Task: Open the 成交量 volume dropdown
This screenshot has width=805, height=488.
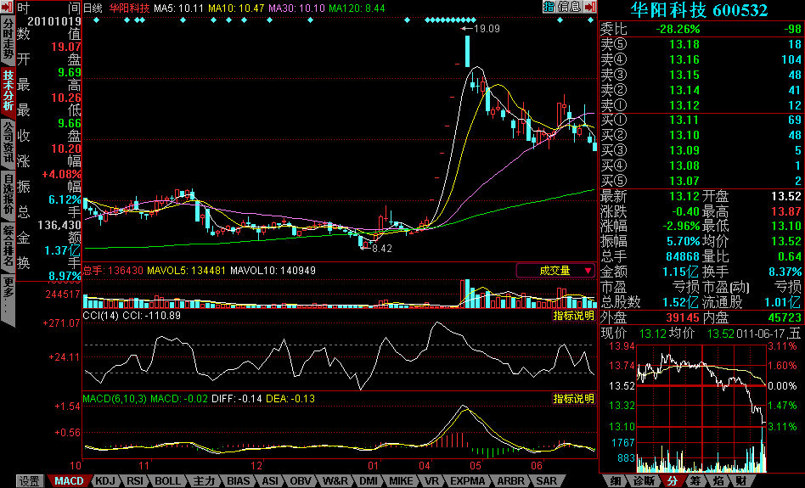Action: pyautogui.click(x=555, y=271)
